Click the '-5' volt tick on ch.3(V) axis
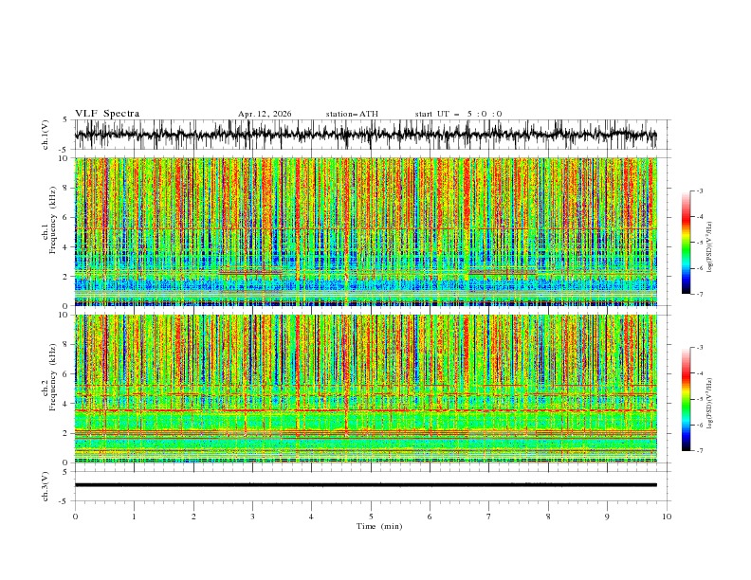751x580 pixels. click(64, 501)
